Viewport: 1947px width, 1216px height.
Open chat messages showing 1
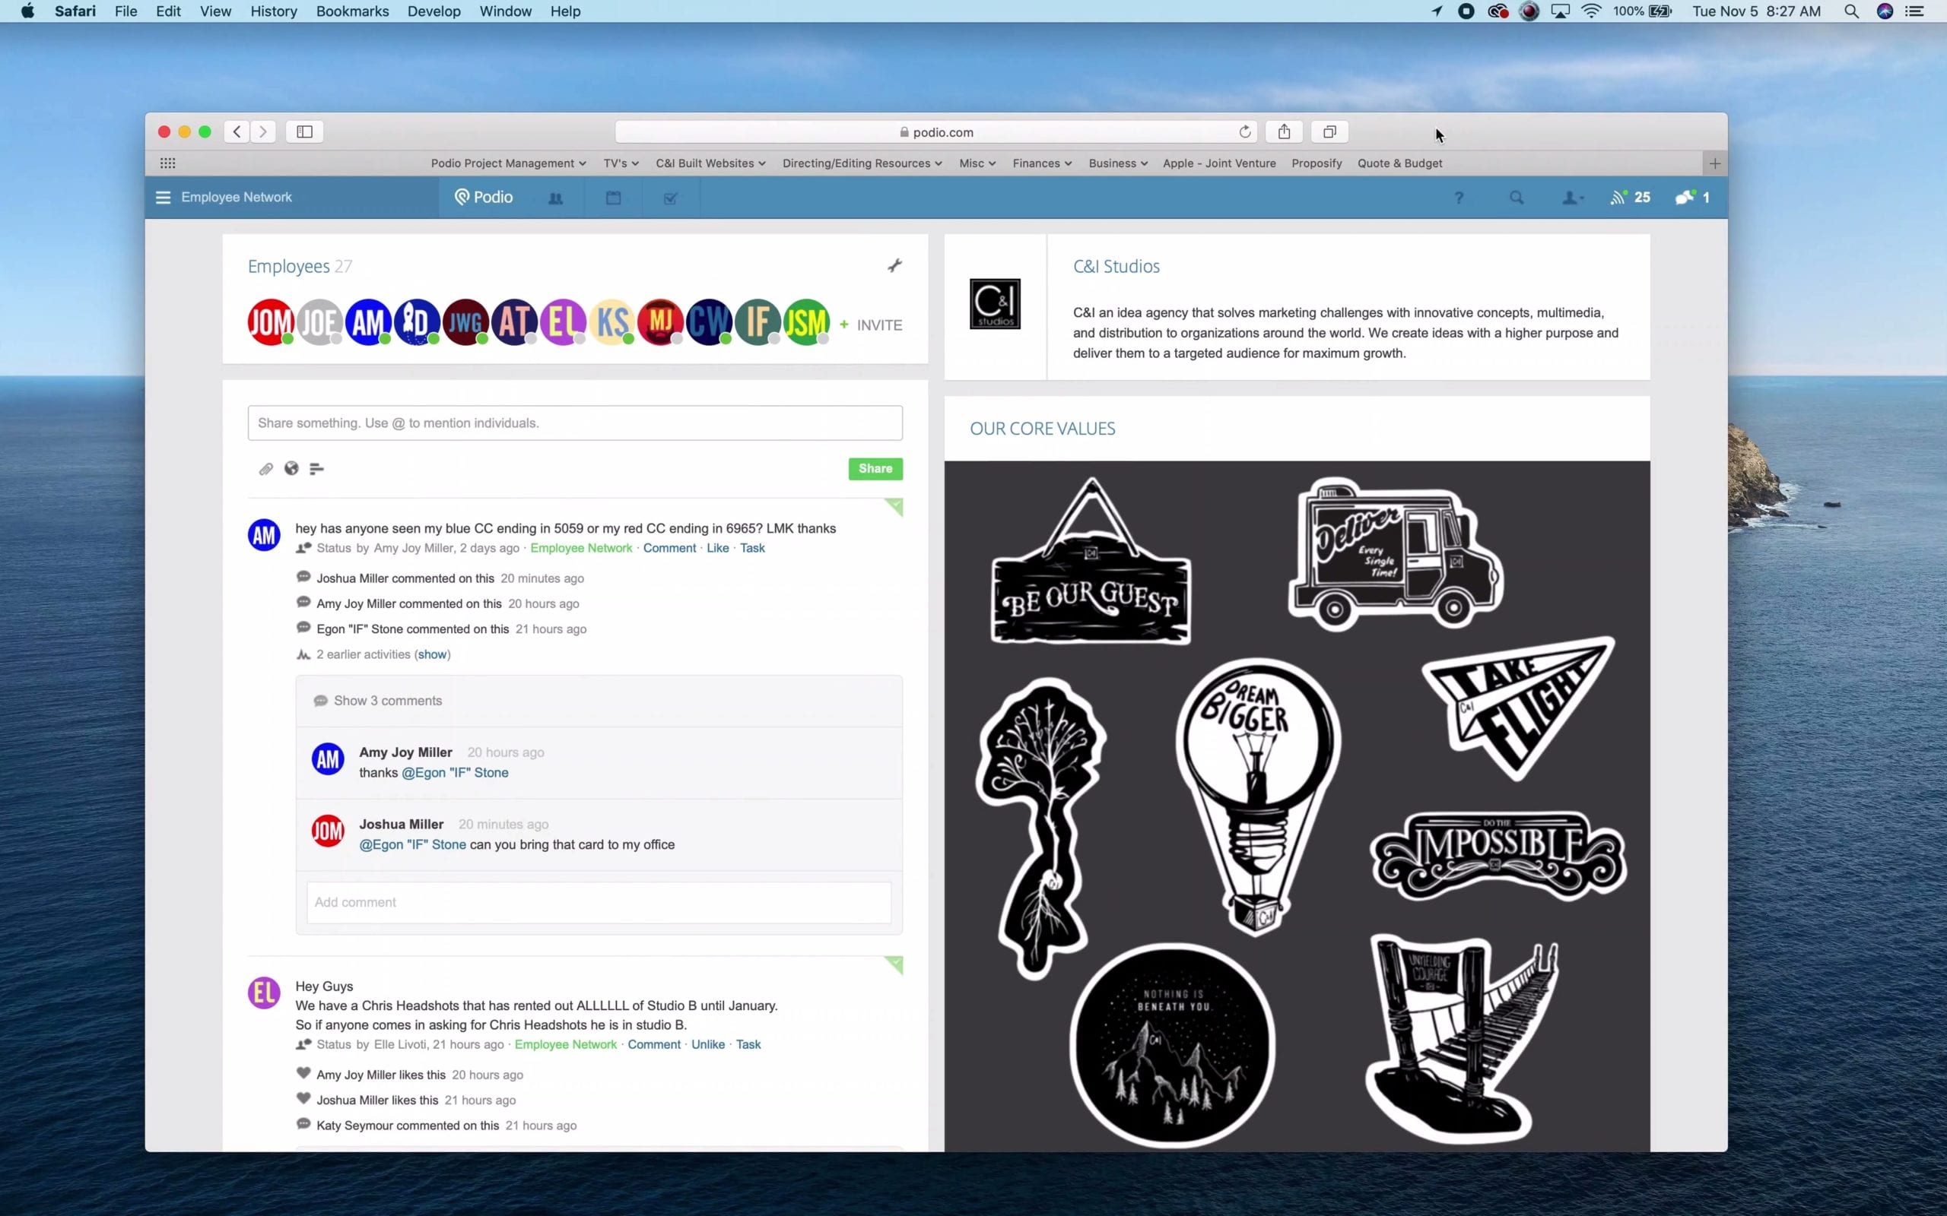pos(1692,198)
